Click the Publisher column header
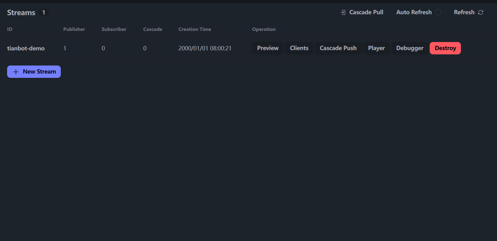This screenshot has height=241, width=497. (x=74, y=29)
